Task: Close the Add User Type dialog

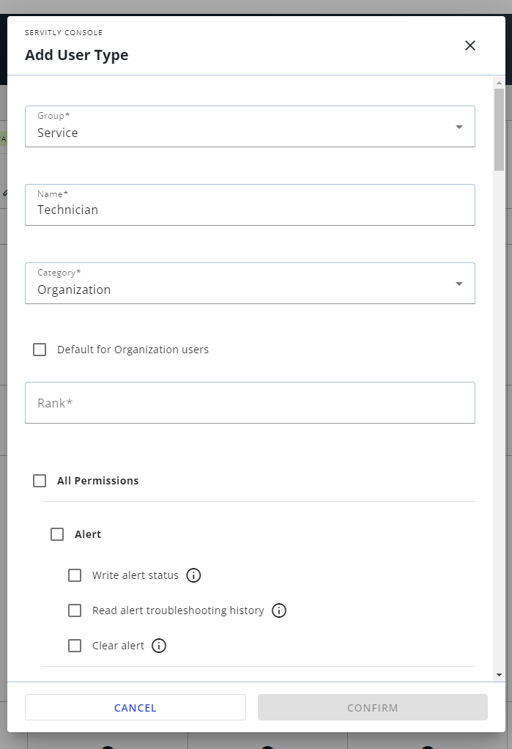Action: tap(470, 45)
